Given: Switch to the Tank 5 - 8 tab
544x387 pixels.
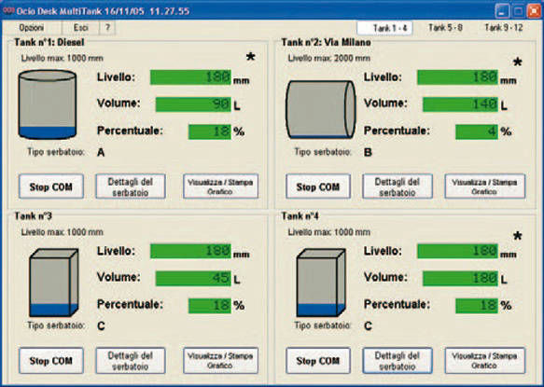Looking at the screenshot, I should click(x=445, y=28).
